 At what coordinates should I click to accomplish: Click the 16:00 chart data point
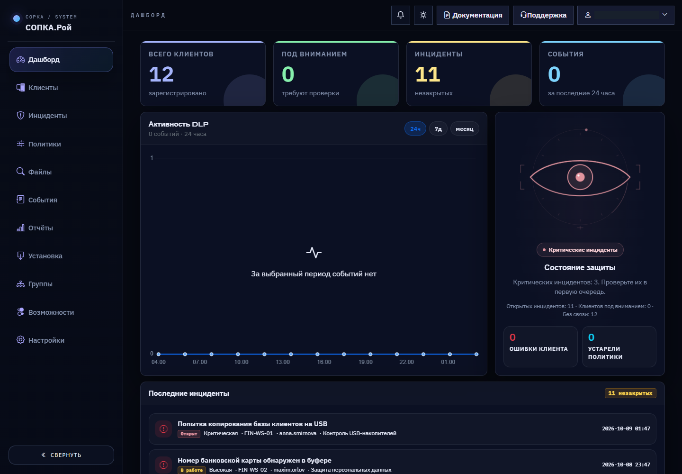[317, 354]
